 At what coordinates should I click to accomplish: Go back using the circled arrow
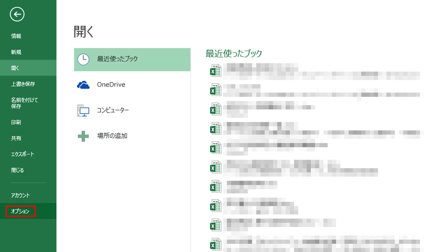[x=17, y=14]
